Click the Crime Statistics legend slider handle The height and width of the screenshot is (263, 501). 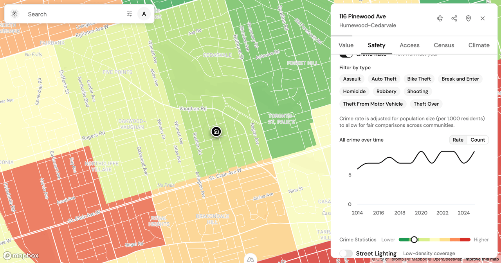click(414, 240)
